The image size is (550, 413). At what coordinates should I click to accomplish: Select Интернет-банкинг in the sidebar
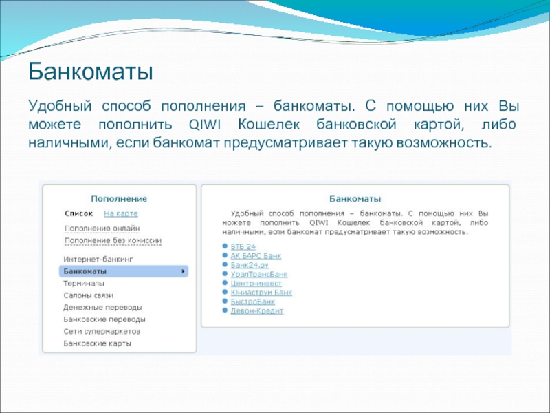[98, 260]
